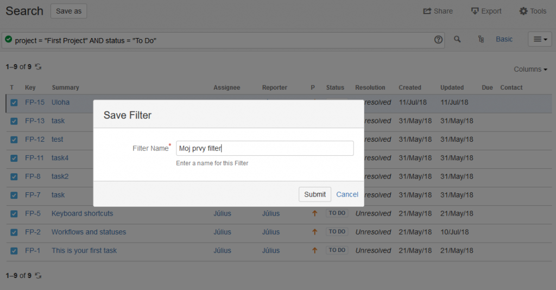
Task: Open the Keyboard shortcuts issue
Action: pos(83,213)
